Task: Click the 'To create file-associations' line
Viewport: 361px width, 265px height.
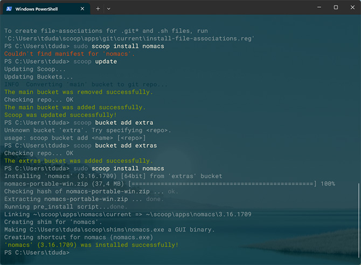Action: pyautogui.click(x=106, y=31)
